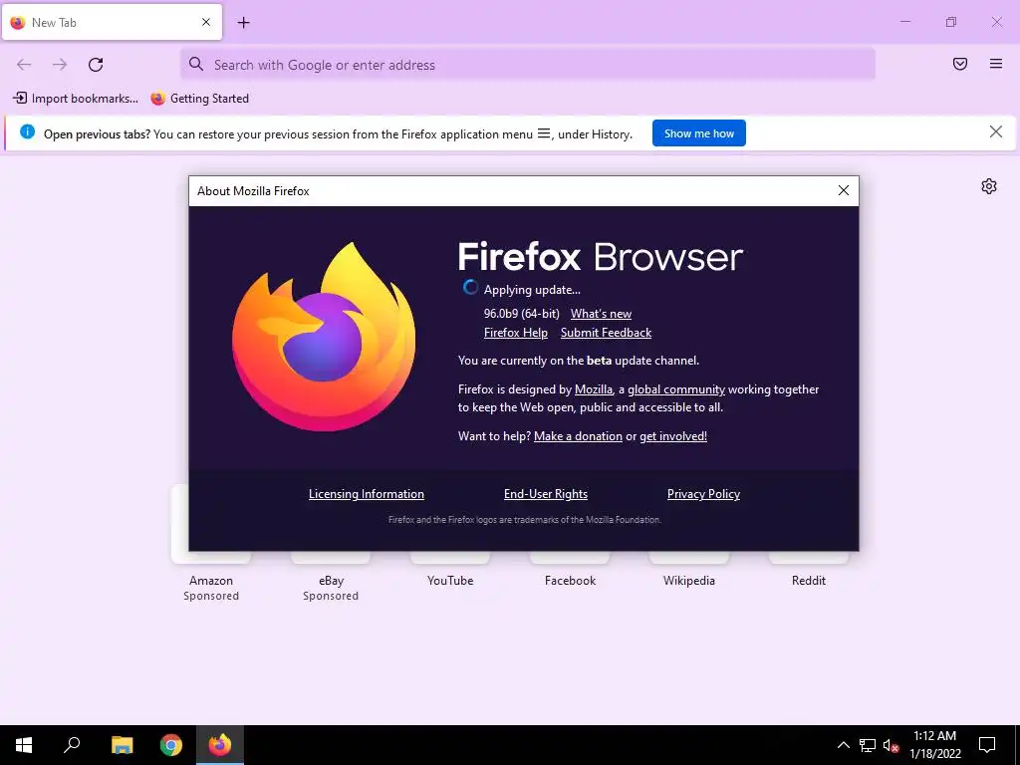The width and height of the screenshot is (1020, 765).
Task: Open Licensing Information link
Action: coord(367,494)
